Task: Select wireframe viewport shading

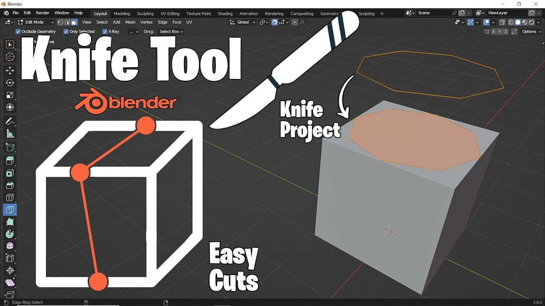Action: [511, 22]
